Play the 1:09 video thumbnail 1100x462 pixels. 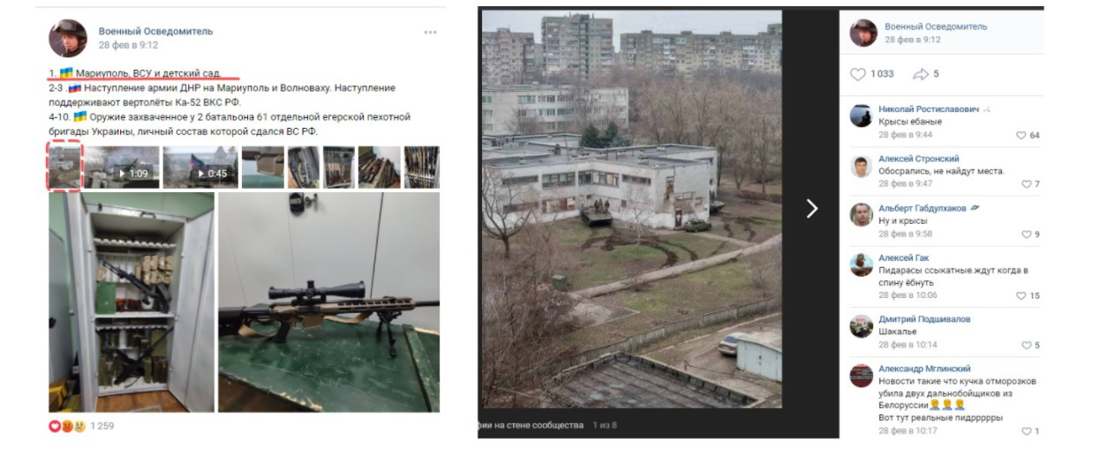pos(123,167)
